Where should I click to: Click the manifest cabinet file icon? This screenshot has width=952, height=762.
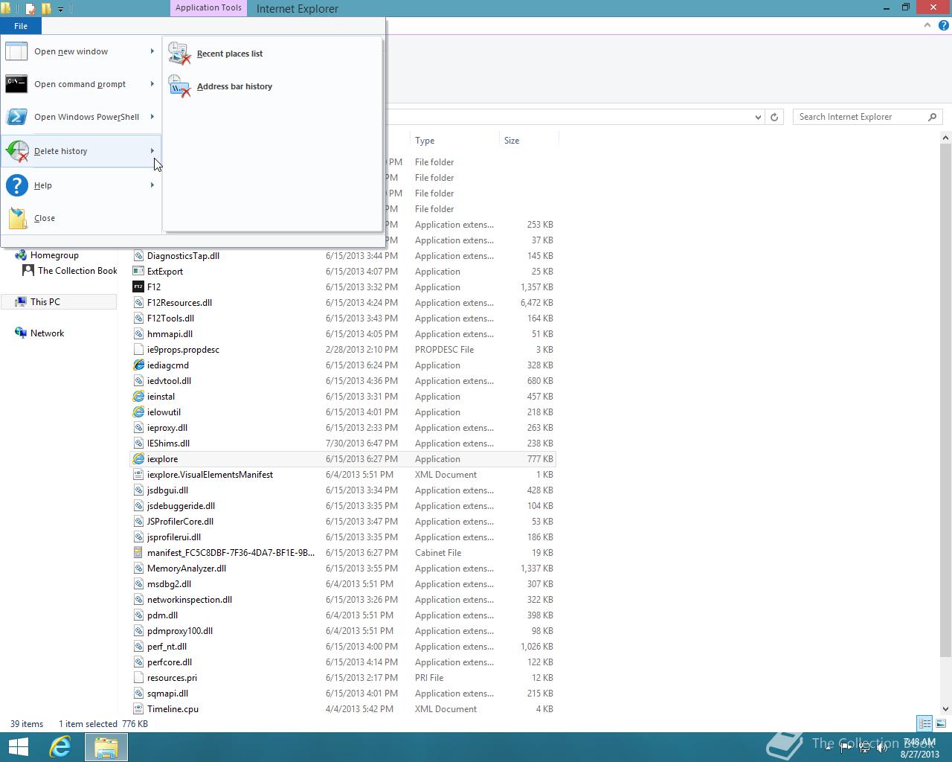point(138,553)
